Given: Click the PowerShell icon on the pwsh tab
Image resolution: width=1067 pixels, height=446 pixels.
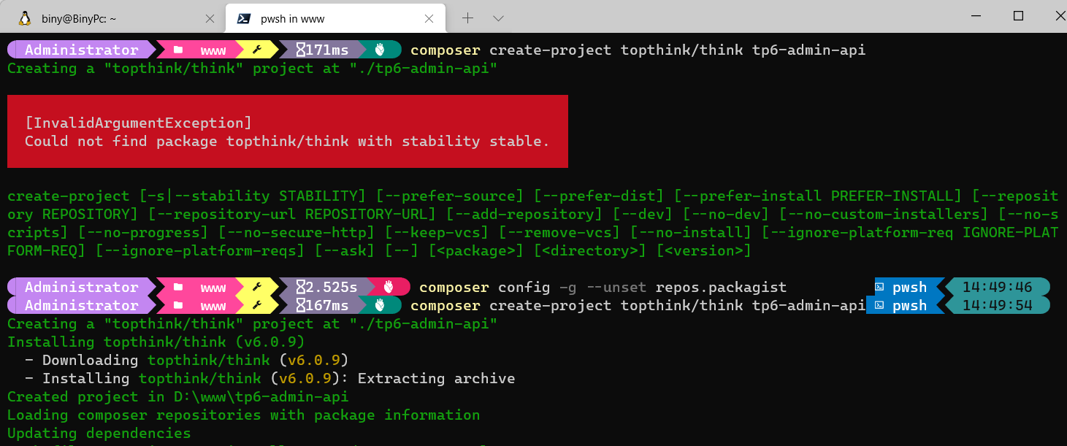Looking at the screenshot, I should [x=245, y=18].
